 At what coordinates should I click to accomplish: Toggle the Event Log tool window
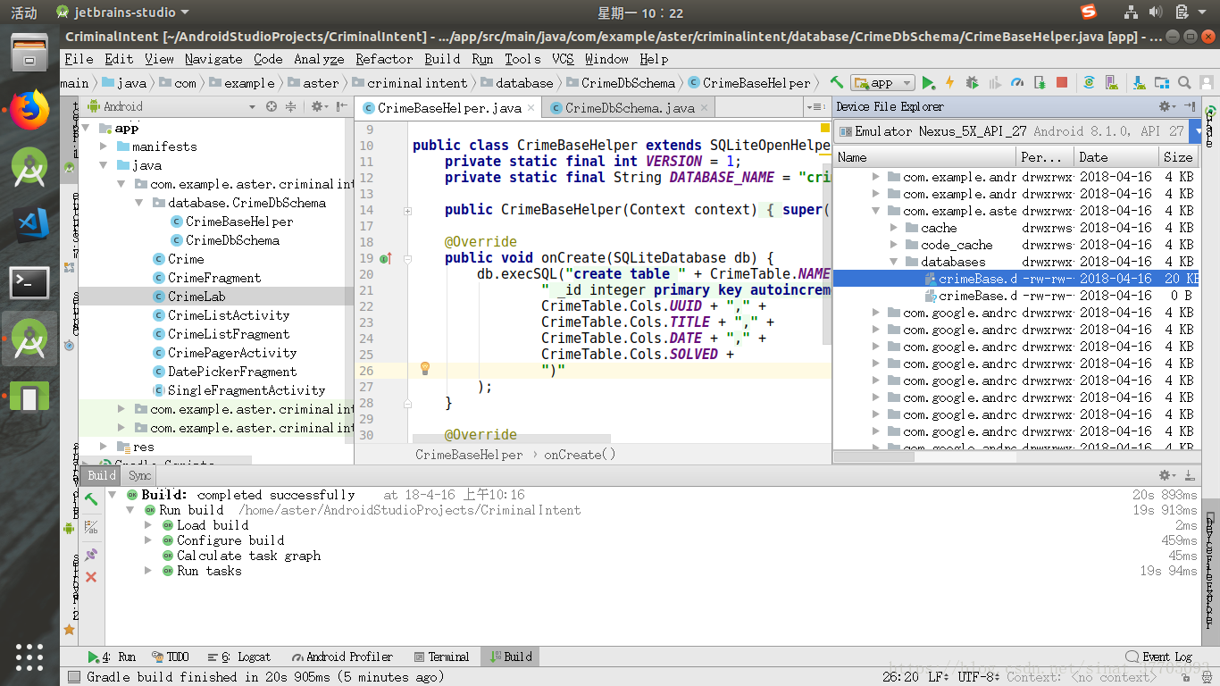[1159, 657]
